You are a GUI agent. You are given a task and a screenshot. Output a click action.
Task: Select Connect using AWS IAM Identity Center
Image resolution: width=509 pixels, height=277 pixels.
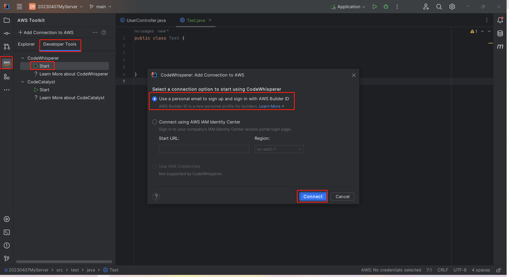155,122
